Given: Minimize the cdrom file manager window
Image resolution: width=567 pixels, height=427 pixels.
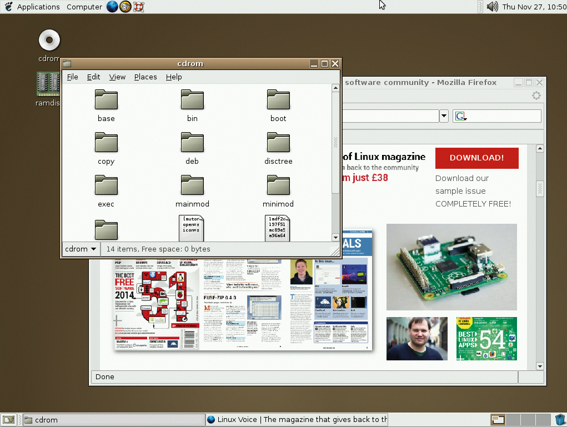Looking at the screenshot, I should [x=314, y=64].
